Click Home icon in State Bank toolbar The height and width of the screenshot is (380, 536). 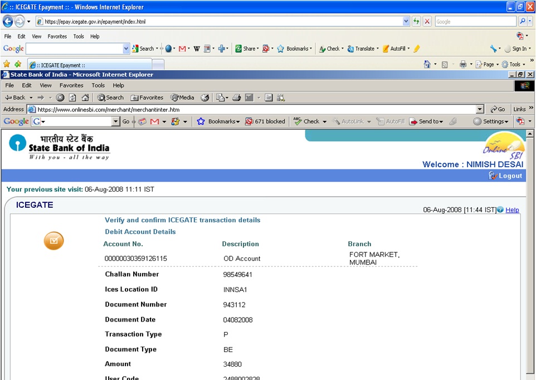[x=85, y=98]
